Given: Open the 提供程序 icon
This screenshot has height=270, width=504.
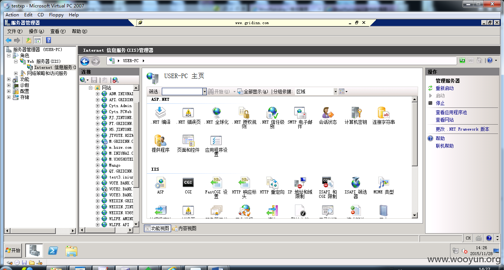Looking at the screenshot, I should tap(160, 141).
